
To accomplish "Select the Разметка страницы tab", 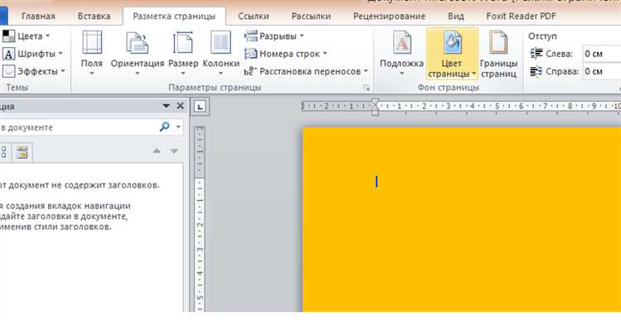I will 174,17.
